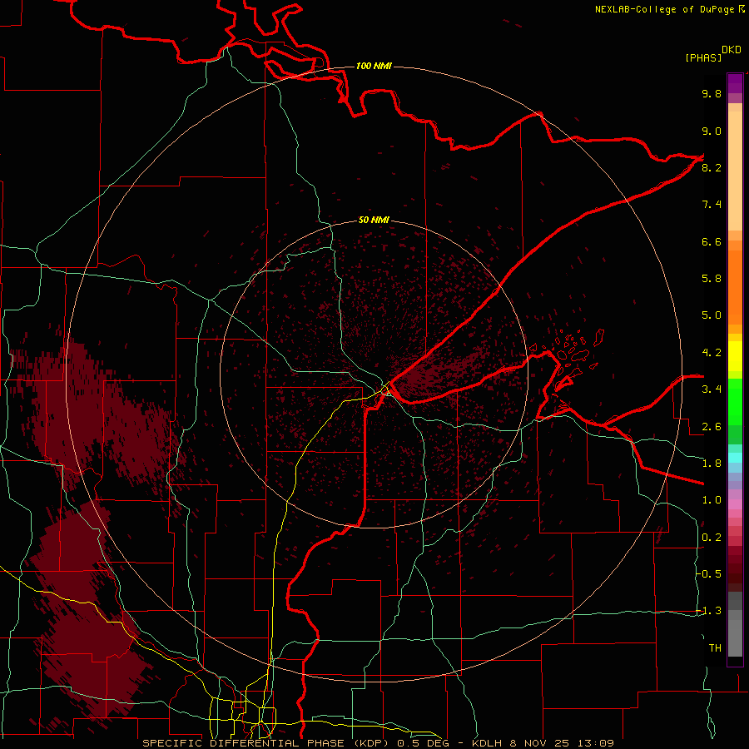This screenshot has width=749, height=749.
Task: Click the 4.2 legend value
Action: (712, 353)
